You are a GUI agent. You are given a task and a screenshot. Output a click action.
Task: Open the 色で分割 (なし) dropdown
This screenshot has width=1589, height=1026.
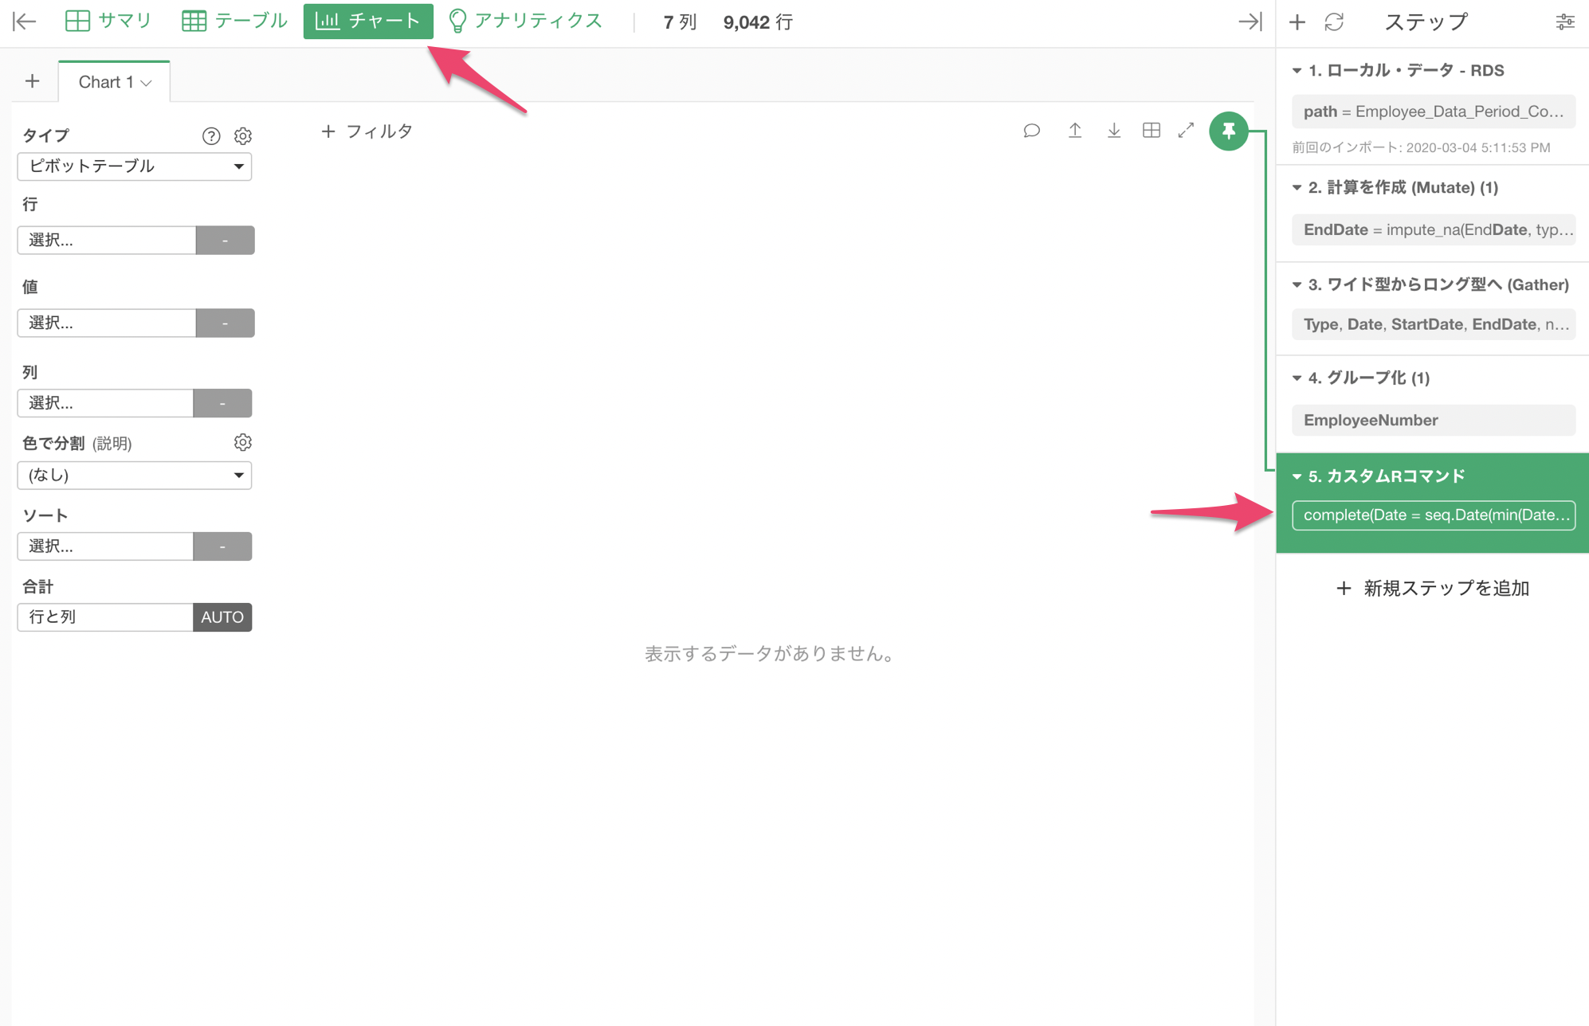tap(134, 476)
